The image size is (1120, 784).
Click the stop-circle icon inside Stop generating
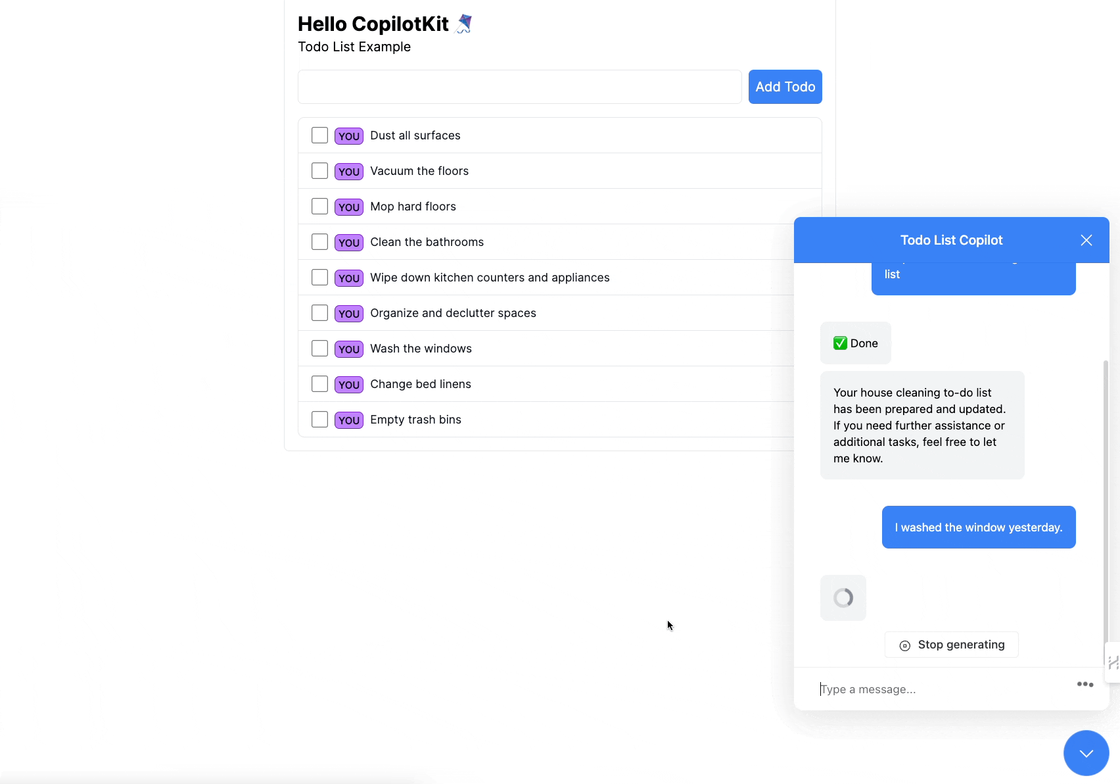click(x=905, y=645)
